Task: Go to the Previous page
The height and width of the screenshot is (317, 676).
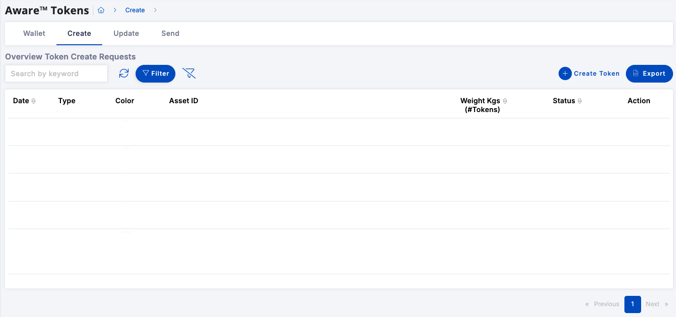Action: pyautogui.click(x=603, y=304)
